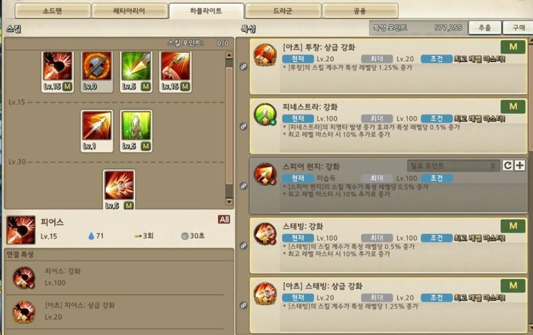Click the 피어스 skill icon in grid

57,72
